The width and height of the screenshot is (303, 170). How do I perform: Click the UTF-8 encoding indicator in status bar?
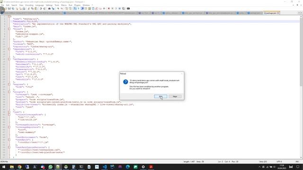pyautogui.click(x=279, y=161)
